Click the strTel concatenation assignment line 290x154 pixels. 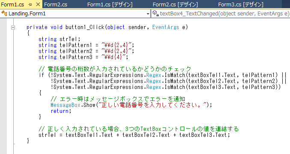pyautogui.click(x=134, y=135)
